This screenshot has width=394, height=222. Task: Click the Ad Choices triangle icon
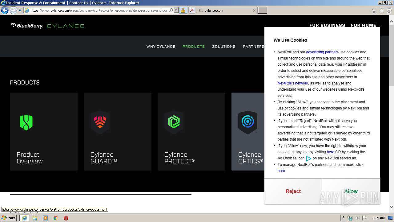pyautogui.click(x=308, y=158)
